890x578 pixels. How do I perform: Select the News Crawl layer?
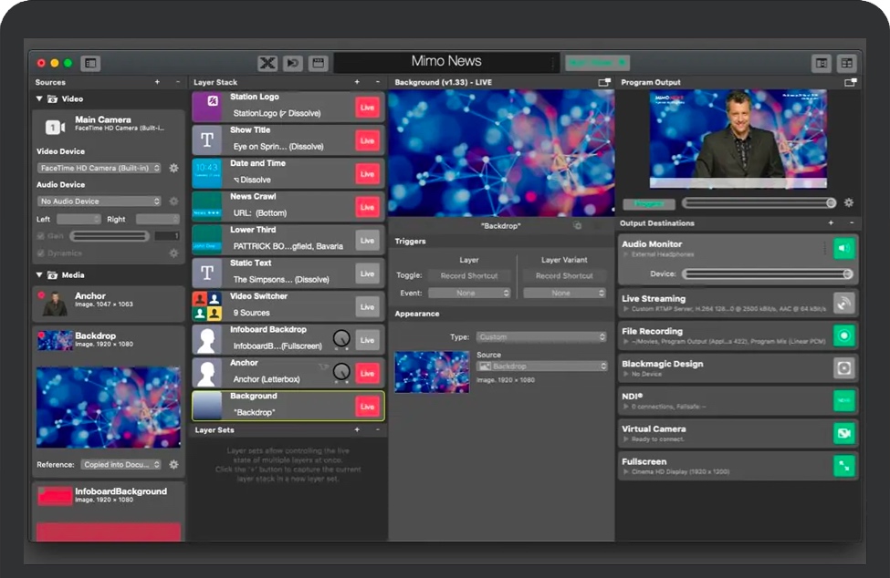tap(274, 205)
